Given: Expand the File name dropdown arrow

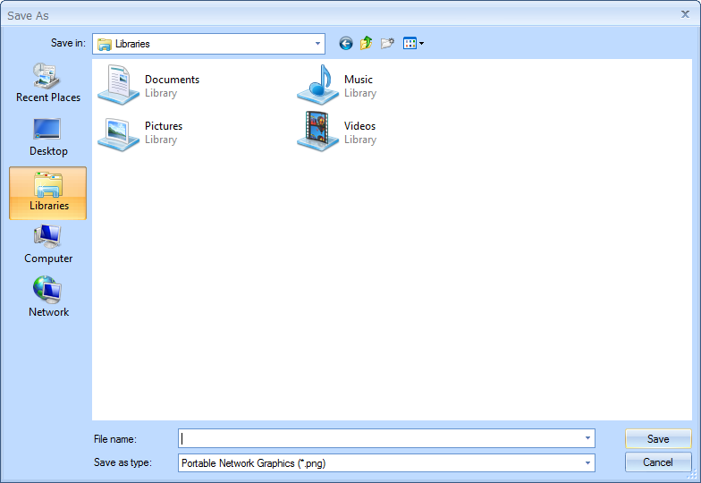Looking at the screenshot, I should [x=587, y=438].
